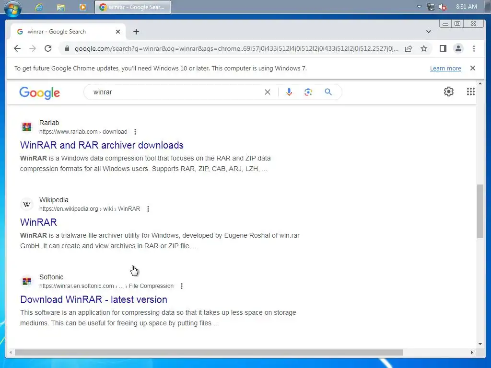491x368 pixels.
Task: Open the Chrome profile avatar
Action: (458, 48)
